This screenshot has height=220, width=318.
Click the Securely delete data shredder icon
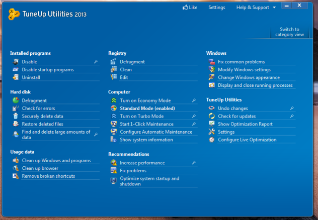coord(16,116)
